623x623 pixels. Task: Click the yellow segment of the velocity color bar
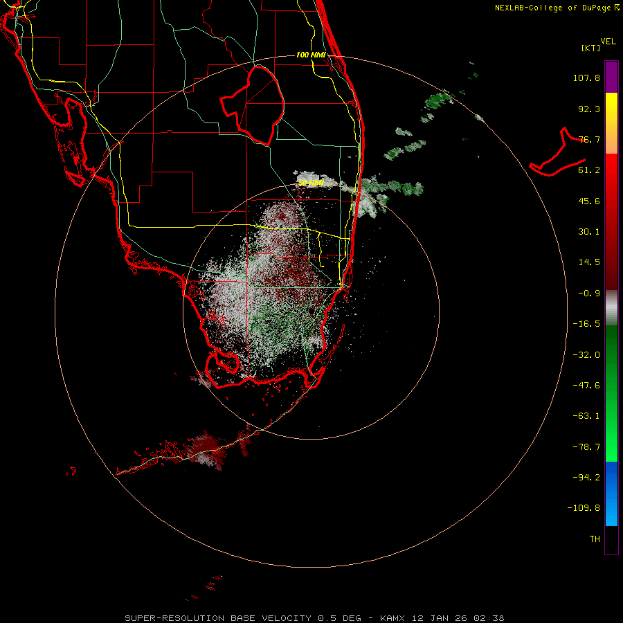[611, 123]
